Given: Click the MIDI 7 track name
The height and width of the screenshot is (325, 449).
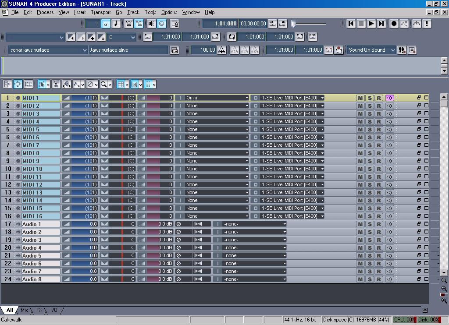Looking at the screenshot, I should coord(41,145).
